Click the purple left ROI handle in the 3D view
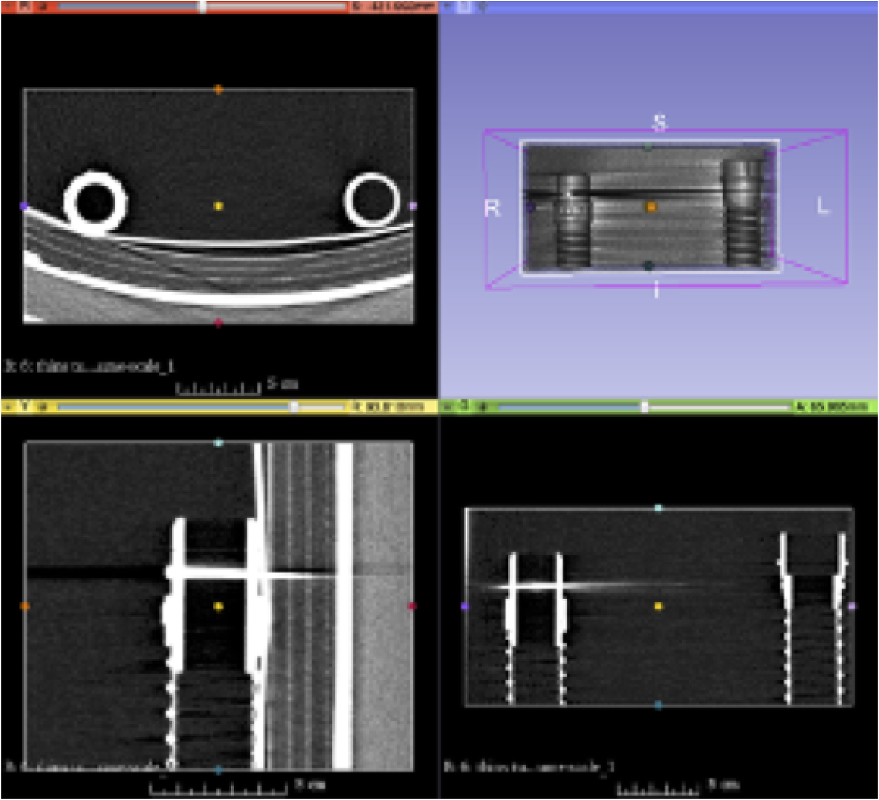The height and width of the screenshot is (800, 879). (531, 207)
